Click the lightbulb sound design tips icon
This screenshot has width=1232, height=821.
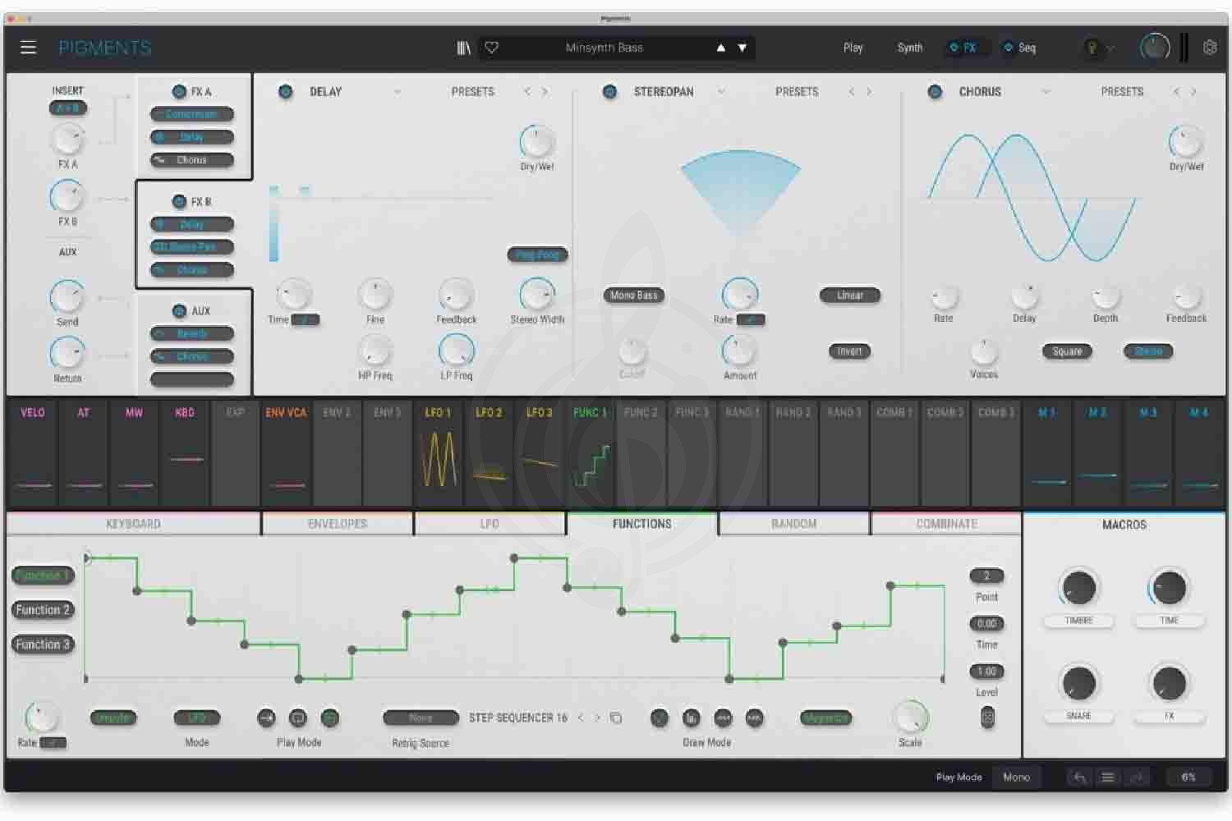click(x=1092, y=48)
